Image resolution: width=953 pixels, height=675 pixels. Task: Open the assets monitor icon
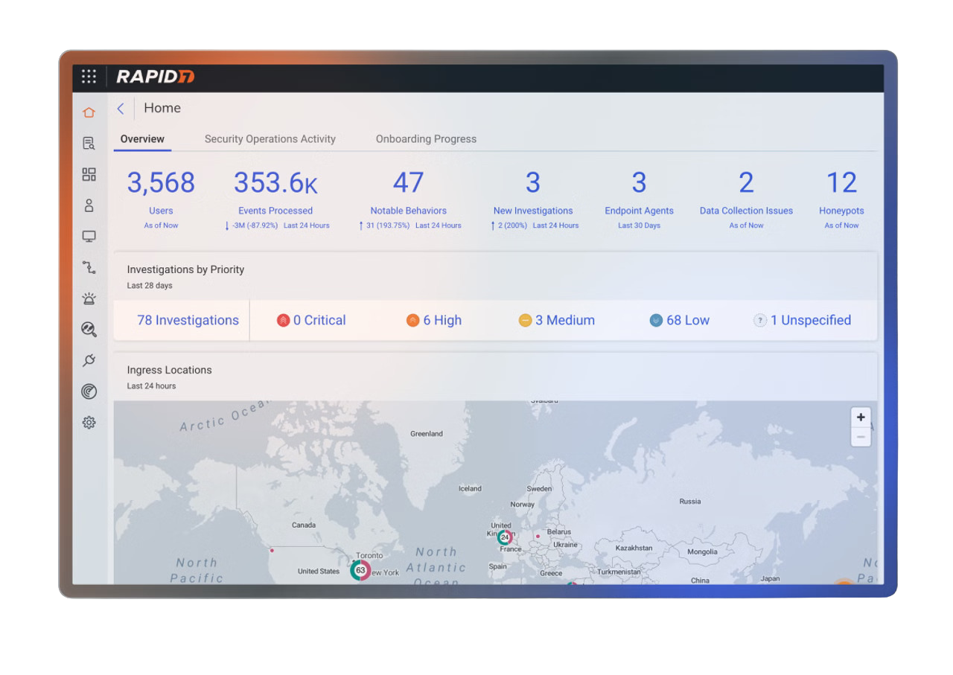point(89,237)
